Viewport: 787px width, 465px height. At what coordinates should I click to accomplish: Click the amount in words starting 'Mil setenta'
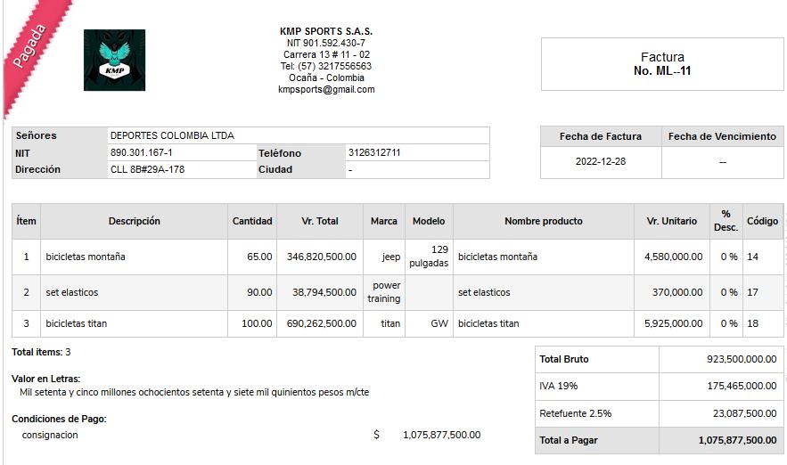click(194, 392)
